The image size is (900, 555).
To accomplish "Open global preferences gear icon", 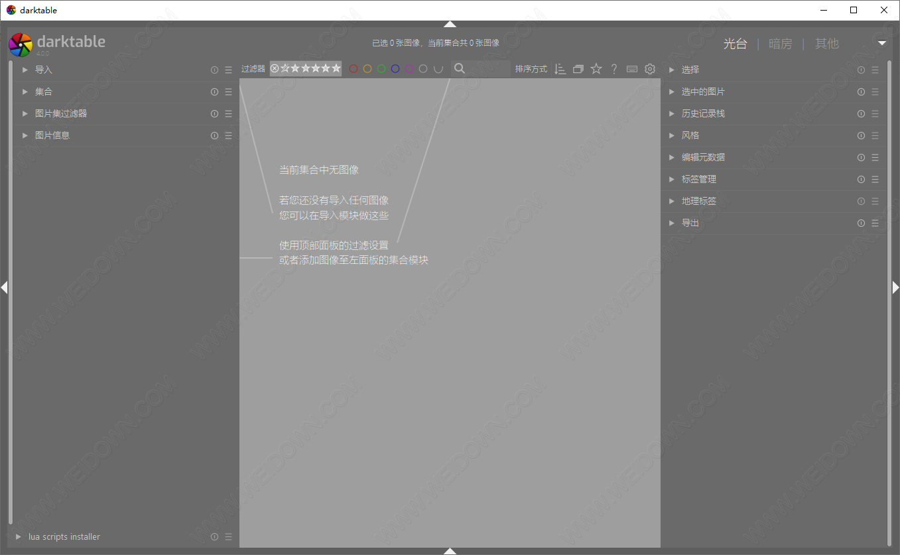I will click(650, 69).
